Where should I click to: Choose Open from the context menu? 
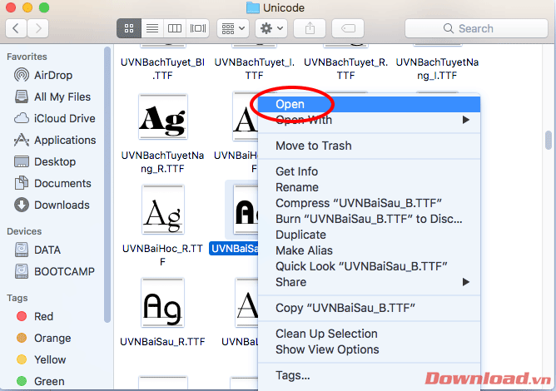click(290, 104)
